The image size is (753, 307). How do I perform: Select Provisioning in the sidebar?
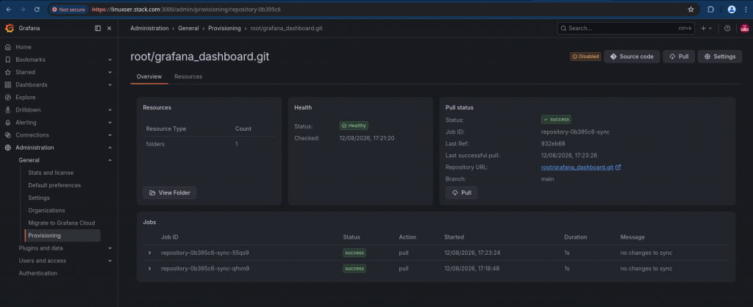pyautogui.click(x=63, y=236)
